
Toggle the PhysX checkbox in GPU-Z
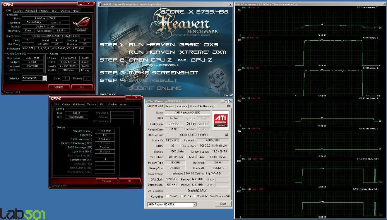194,196
